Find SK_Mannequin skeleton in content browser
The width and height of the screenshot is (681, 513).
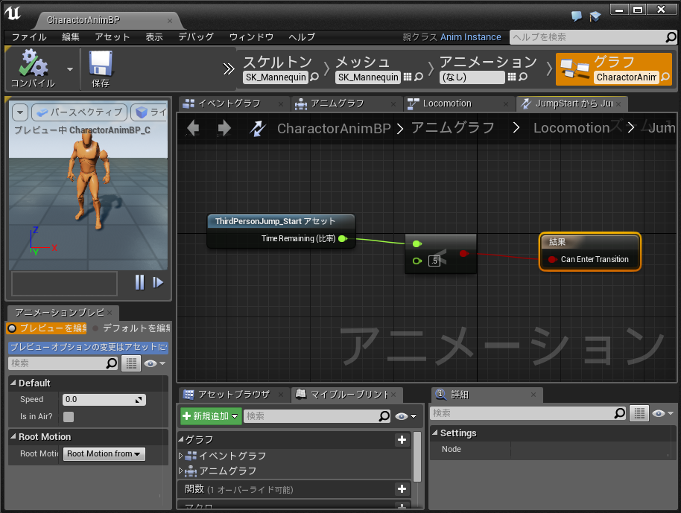coord(314,77)
